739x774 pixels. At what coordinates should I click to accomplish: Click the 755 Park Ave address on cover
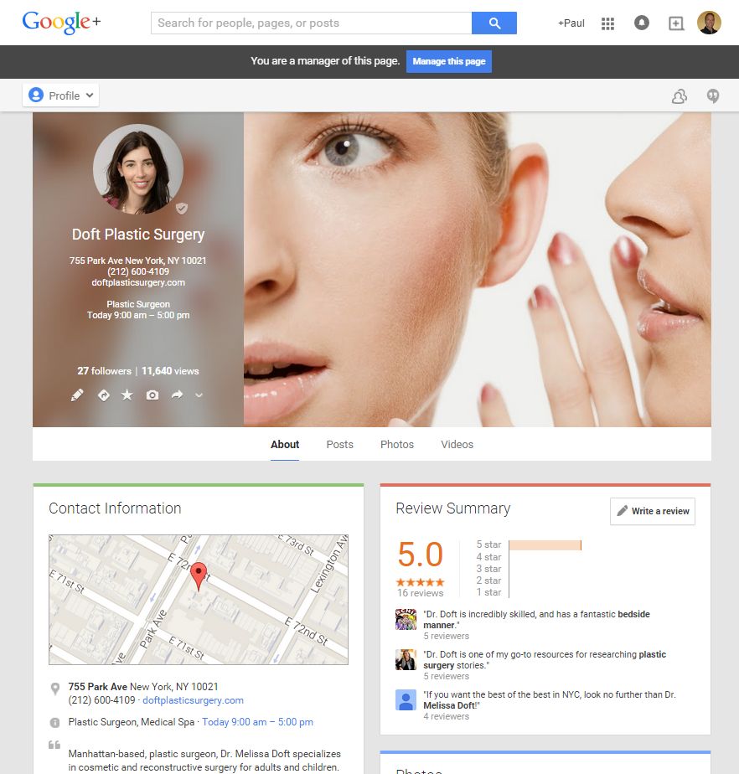pos(137,261)
